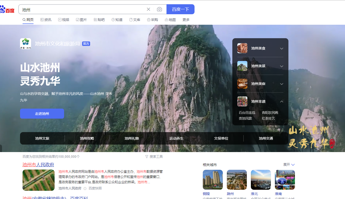Collapse the 池州非遗 section chevron
This screenshot has width=345, height=199.
(282, 102)
